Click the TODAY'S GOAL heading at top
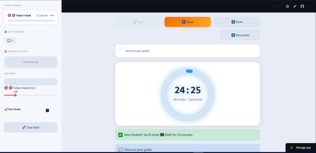The width and height of the screenshot is (316, 153). 13,5
